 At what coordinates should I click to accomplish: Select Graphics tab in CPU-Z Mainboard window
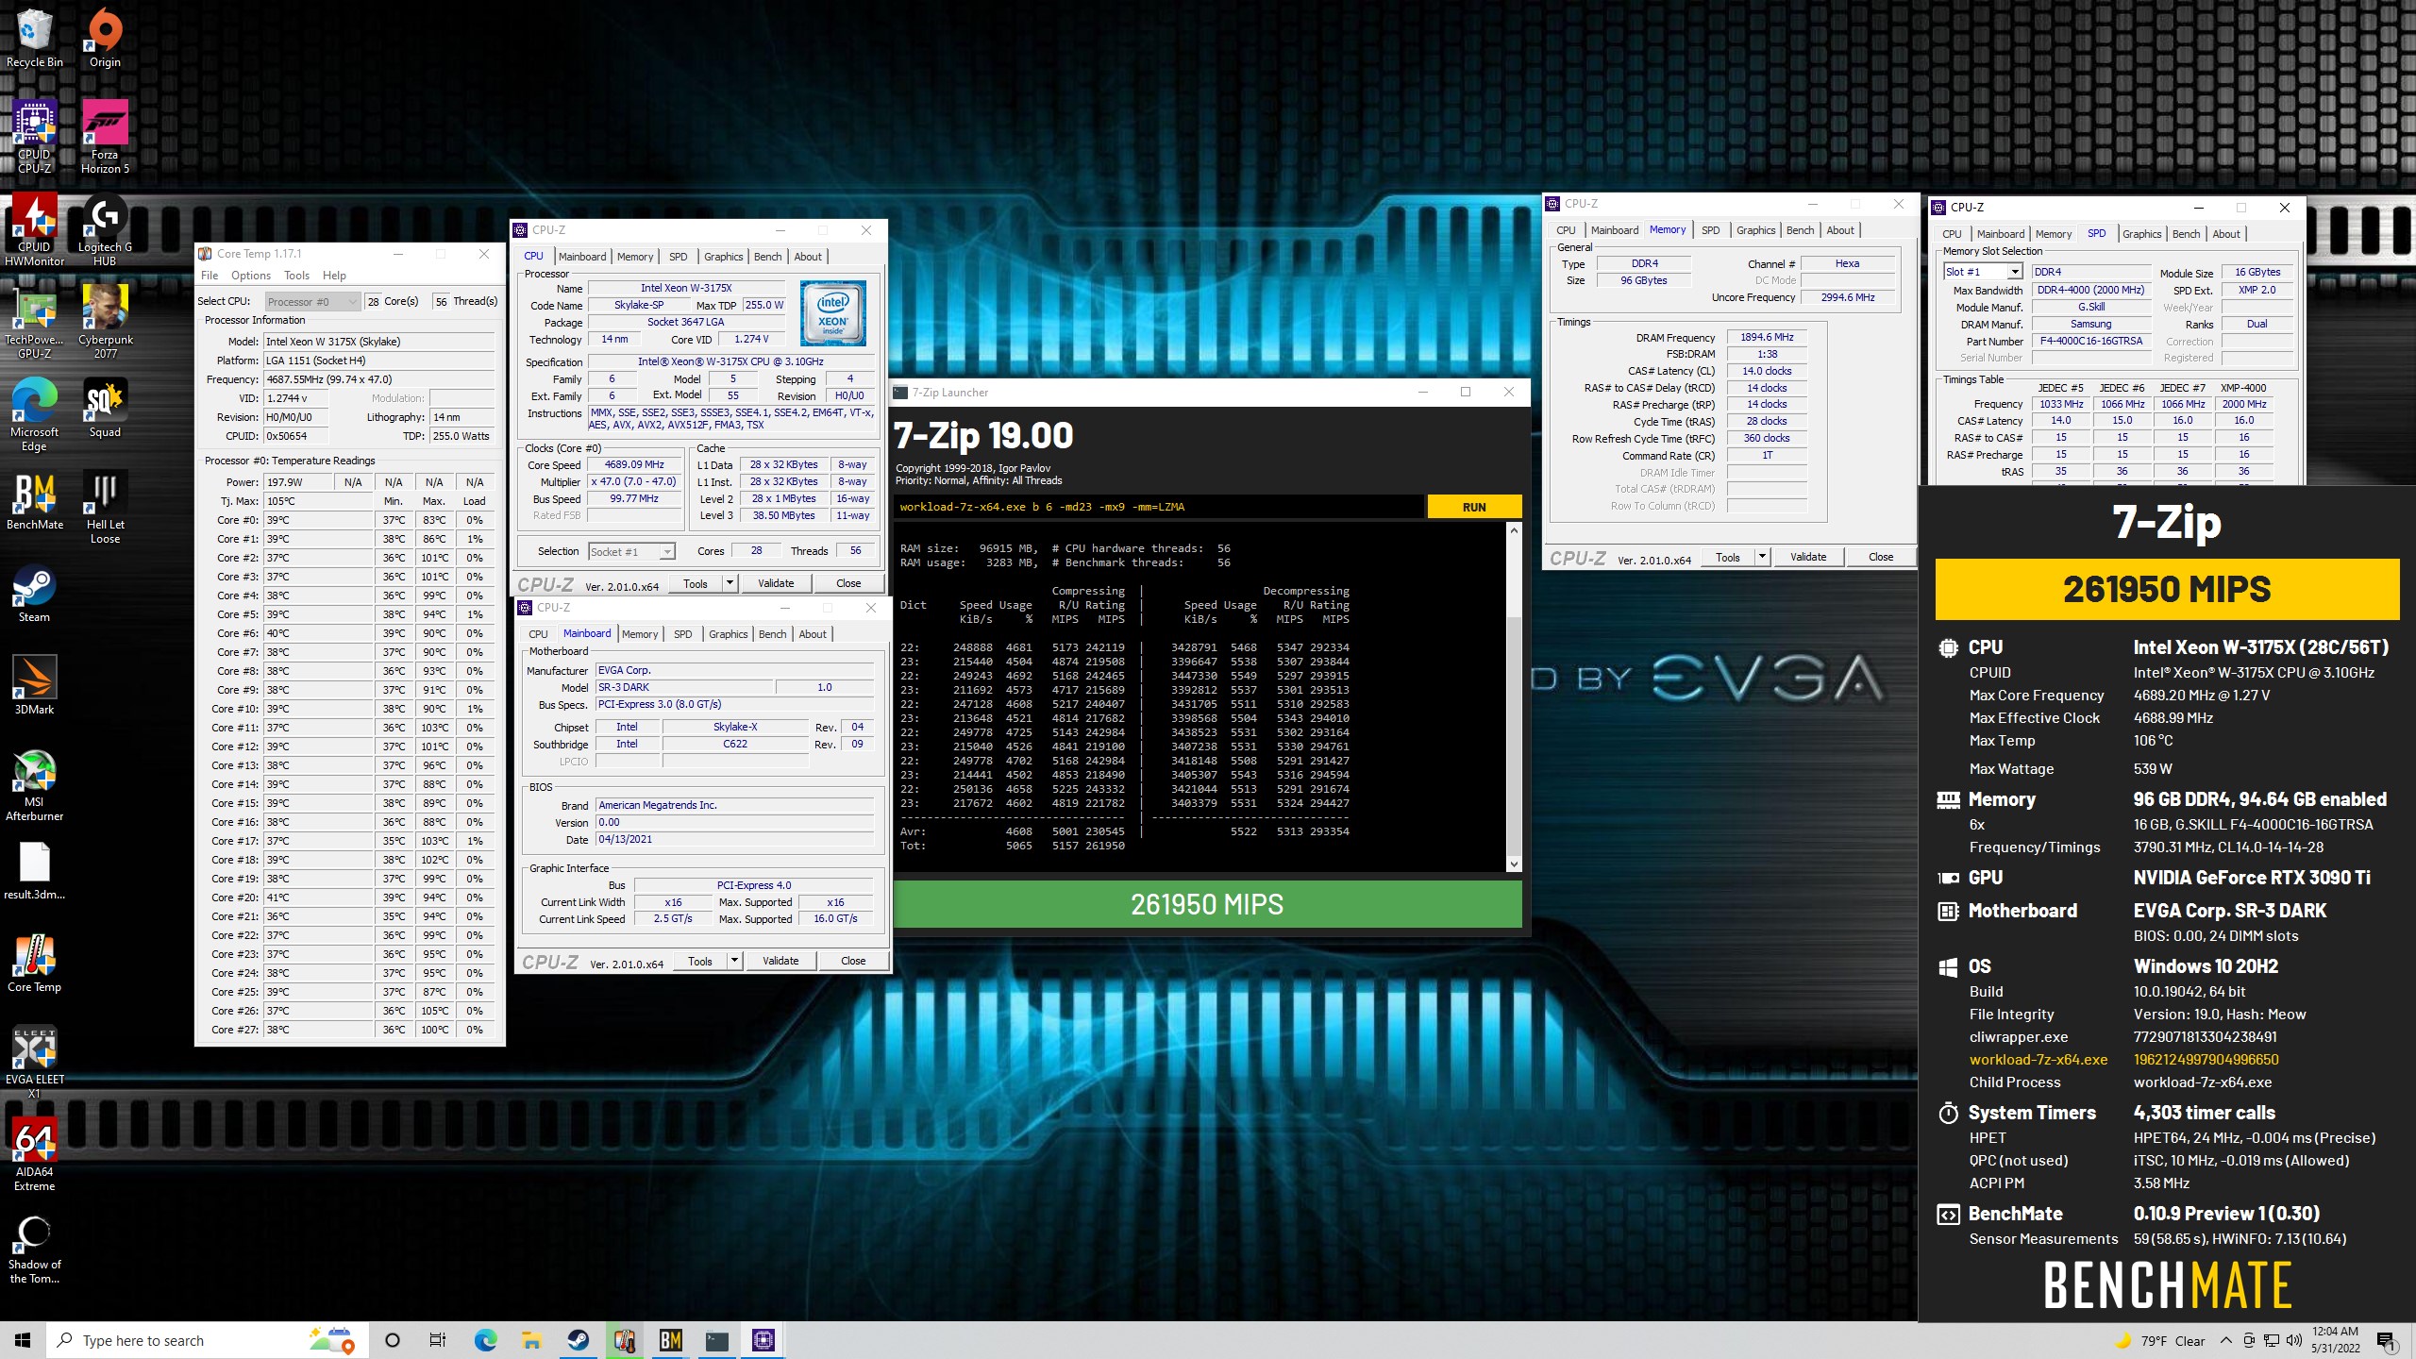[728, 634]
